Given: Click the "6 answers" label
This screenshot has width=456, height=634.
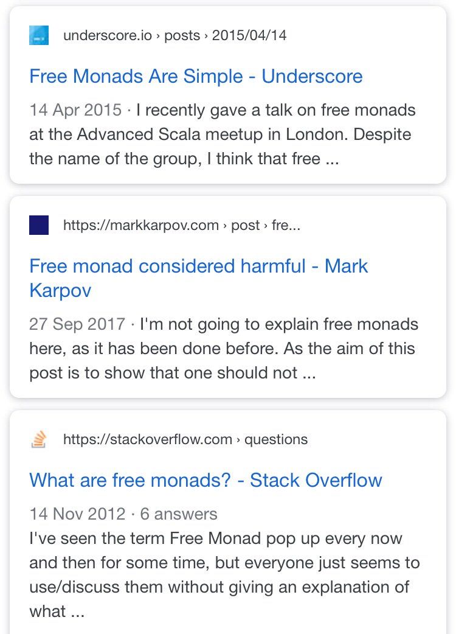Looking at the screenshot, I should coord(179,514).
